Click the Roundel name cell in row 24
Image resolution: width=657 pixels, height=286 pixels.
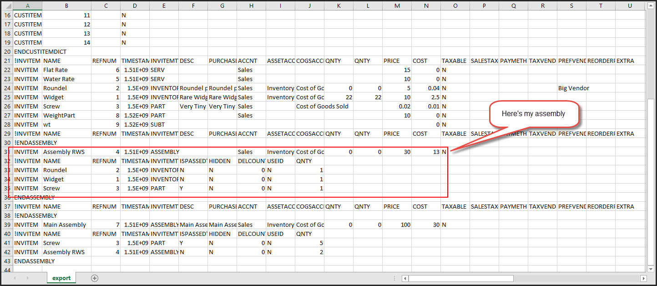coord(66,88)
